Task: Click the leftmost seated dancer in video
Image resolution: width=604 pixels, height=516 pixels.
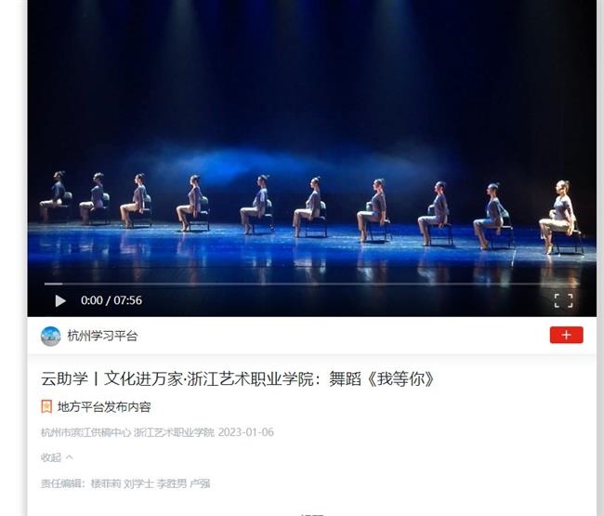Action: [54, 196]
